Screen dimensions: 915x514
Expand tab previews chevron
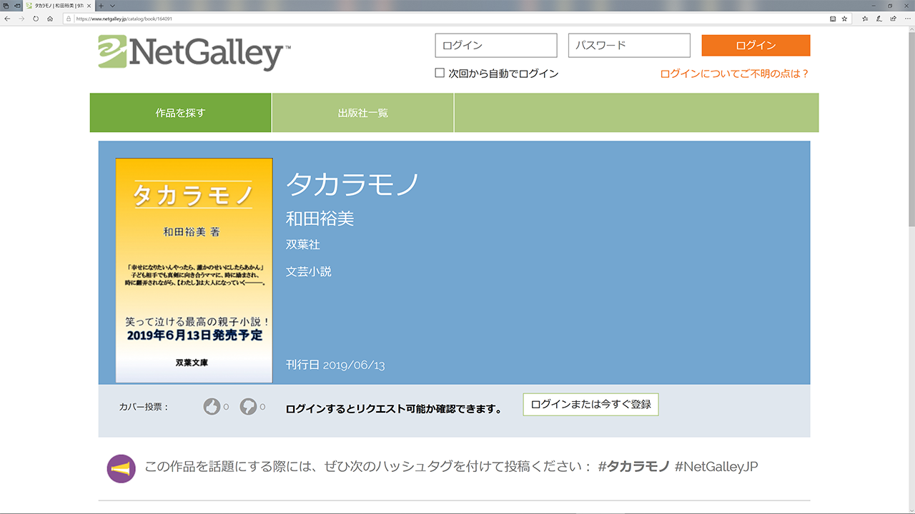point(112,6)
